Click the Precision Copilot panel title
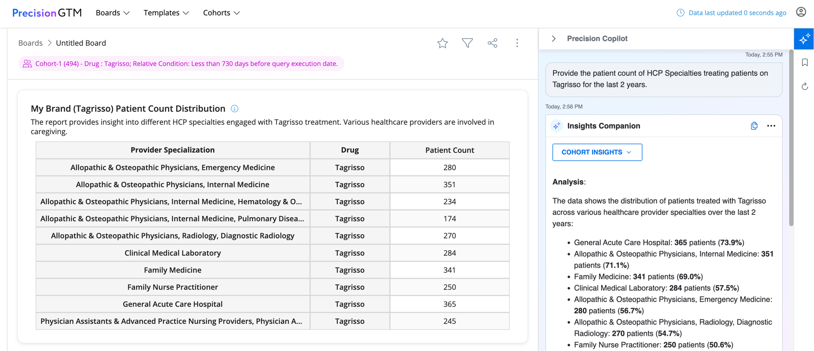Image resolution: width=814 pixels, height=351 pixels. [597, 39]
